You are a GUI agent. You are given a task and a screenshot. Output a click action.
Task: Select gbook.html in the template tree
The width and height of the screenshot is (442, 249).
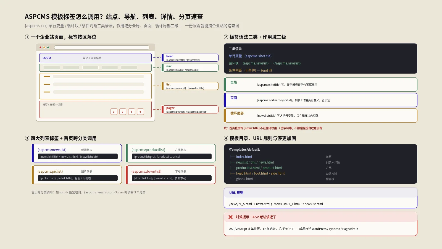tap(244, 179)
